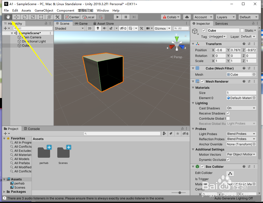Click the Pause button

click(x=126, y=17)
